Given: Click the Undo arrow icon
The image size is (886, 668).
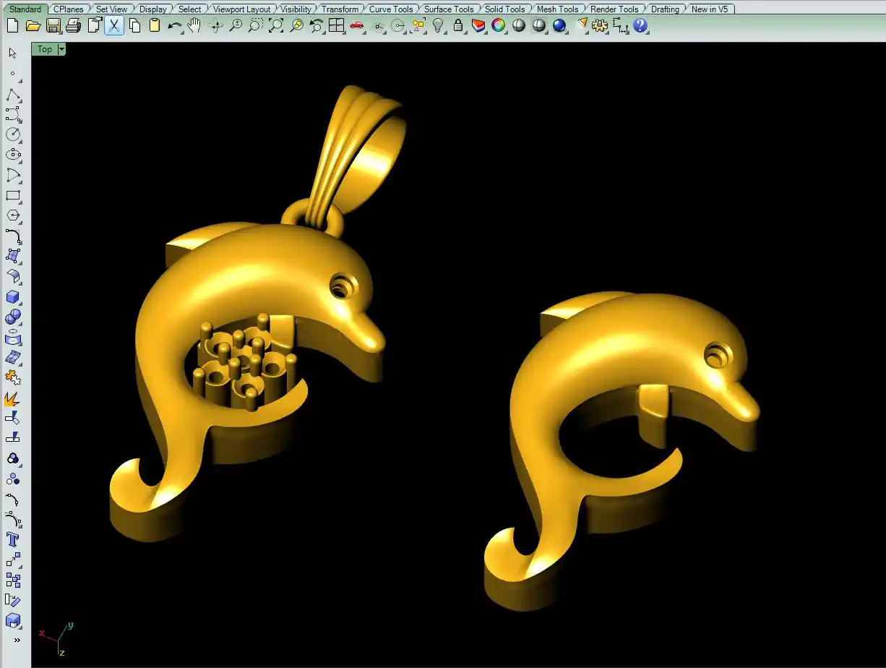Looking at the screenshot, I should [174, 26].
